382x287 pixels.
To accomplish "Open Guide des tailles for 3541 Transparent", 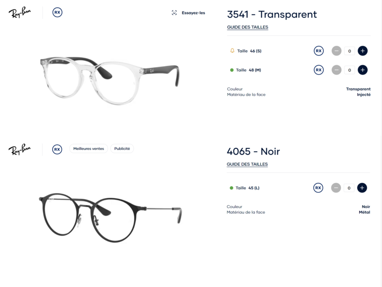I will [x=247, y=27].
